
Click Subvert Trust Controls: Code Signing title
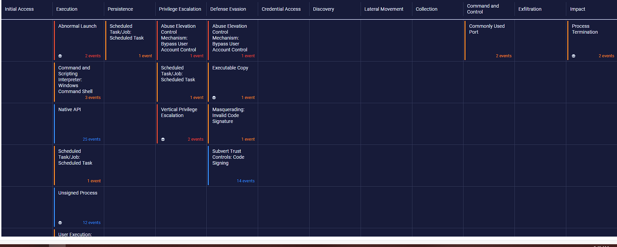coord(228,157)
